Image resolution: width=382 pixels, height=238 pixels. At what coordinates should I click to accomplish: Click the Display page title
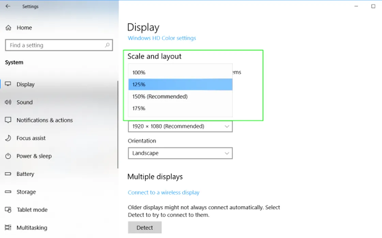pyautogui.click(x=143, y=28)
